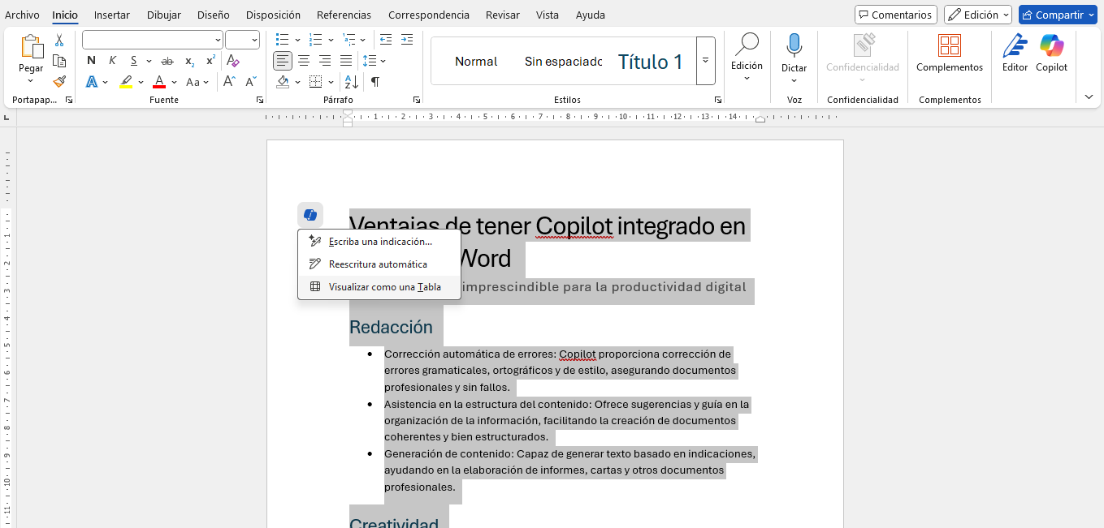Toggle left text alignment
The height and width of the screenshot is (528, 1104).
point(282,61)
